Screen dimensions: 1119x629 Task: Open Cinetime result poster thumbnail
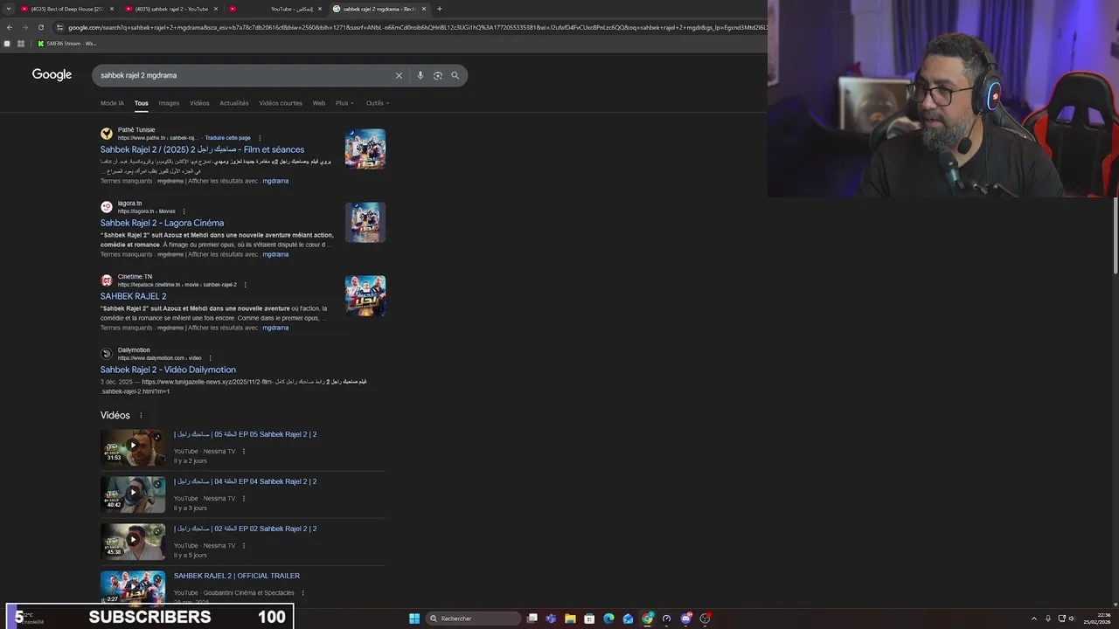(x=365, y=296)
